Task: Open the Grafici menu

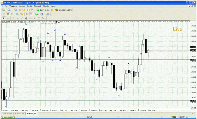Action: coord(30,6)
